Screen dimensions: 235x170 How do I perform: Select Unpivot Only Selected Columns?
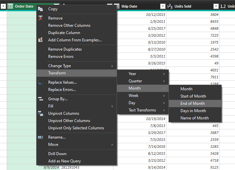[x=76, y=128]
